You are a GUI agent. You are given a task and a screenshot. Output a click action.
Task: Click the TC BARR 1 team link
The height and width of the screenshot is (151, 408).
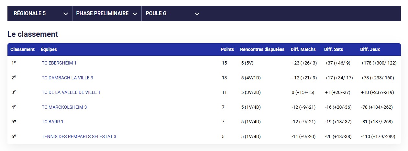coord(52,122)
